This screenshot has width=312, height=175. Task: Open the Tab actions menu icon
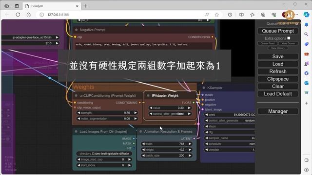click(17, 6)
